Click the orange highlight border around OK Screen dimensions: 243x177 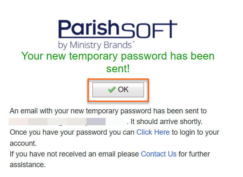click(x=118, y=80)
